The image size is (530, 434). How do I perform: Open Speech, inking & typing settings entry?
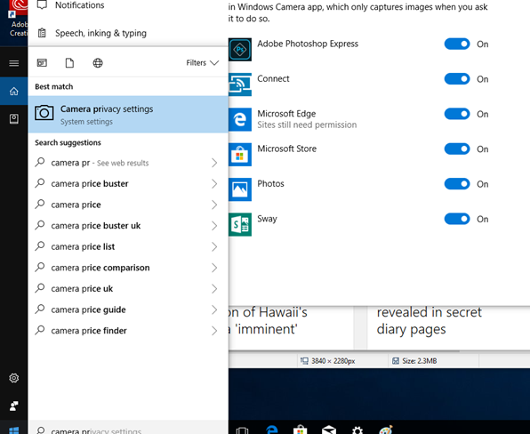[x=100, y=33]
